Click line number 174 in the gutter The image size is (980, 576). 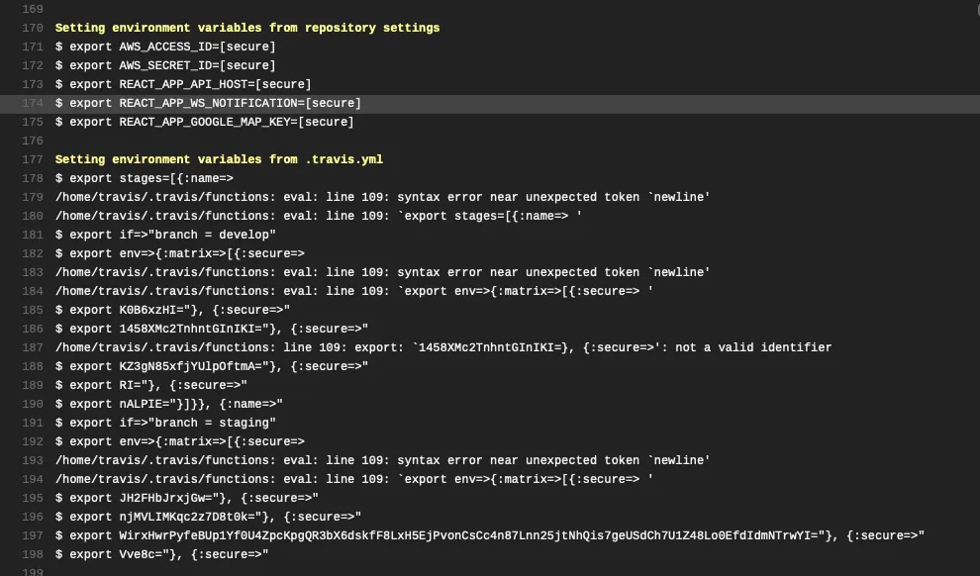[33, 103]
